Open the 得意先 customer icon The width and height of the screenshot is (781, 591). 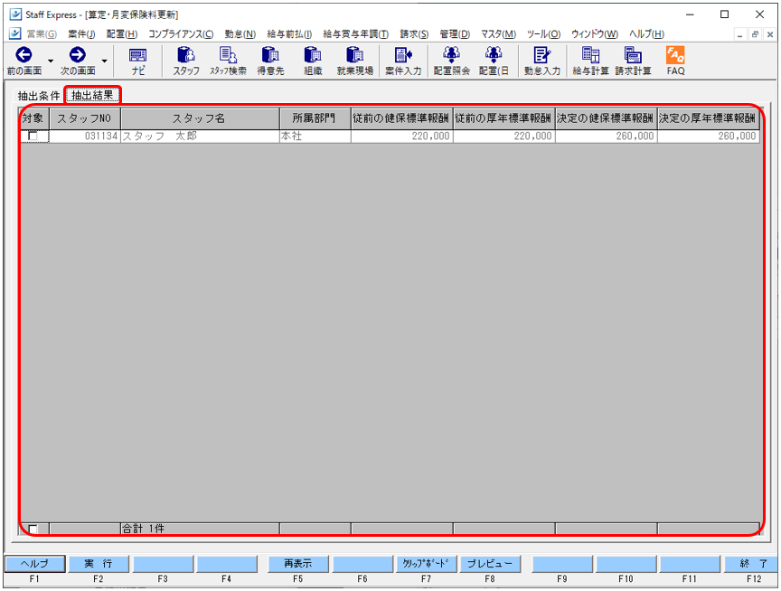(270, 61)
